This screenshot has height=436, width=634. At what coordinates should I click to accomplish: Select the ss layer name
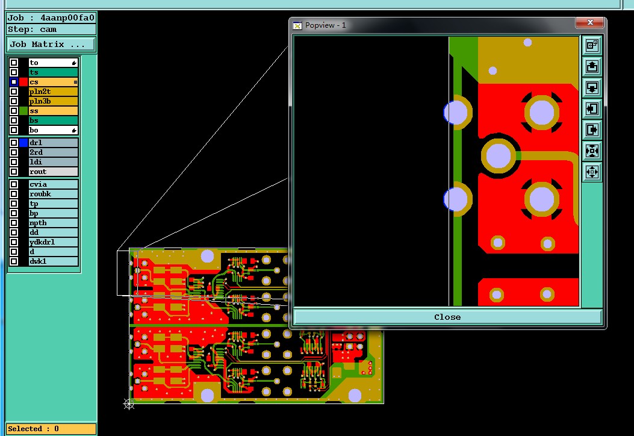(x=54, y=111)
